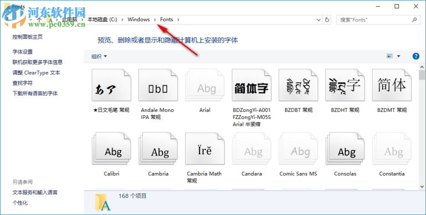Open the Arial font family icon
The image size is (426, 215).
[x=205, y=85]
